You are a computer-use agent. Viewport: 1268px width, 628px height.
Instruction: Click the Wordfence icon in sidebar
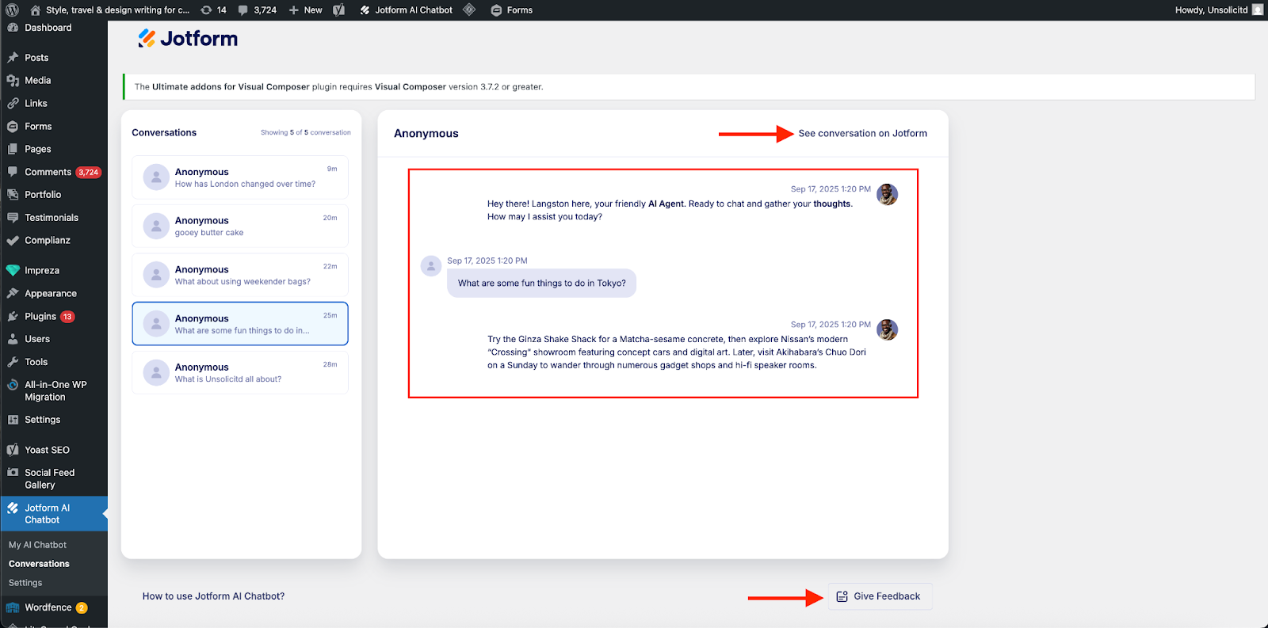pos(13,607)
